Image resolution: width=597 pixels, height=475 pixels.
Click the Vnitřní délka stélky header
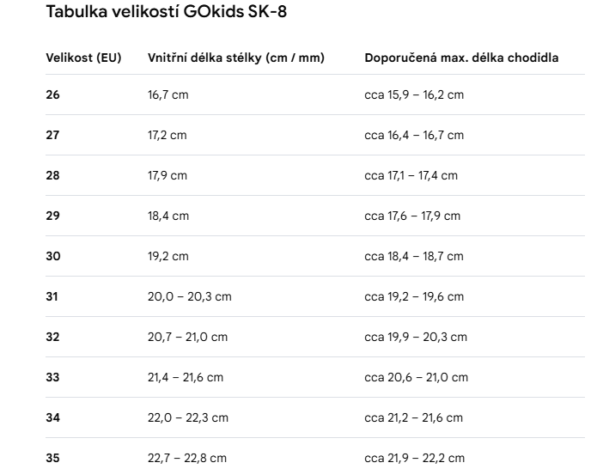click(x=236, y=58)
